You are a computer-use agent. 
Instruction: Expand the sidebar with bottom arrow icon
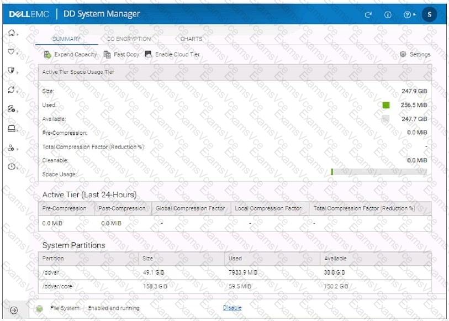[14, 310]
